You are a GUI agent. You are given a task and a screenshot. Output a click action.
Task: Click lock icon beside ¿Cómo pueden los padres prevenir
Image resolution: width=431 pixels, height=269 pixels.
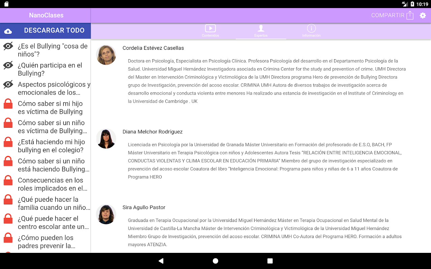pyautogui.click(x=8, y=238)
